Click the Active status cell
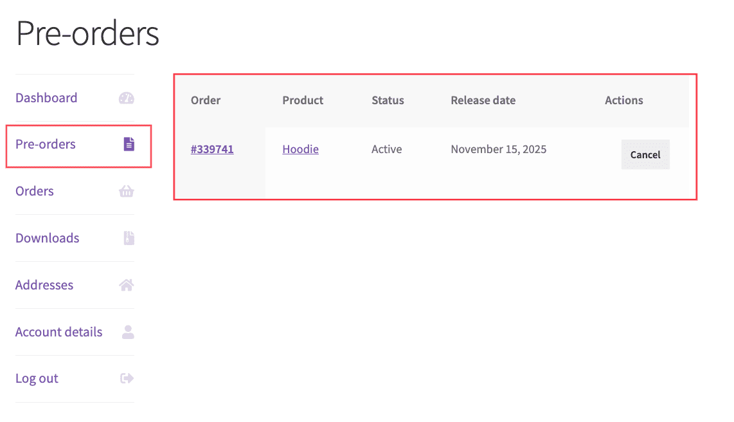The width and height of the screenshot is (734, 422). 387,149
